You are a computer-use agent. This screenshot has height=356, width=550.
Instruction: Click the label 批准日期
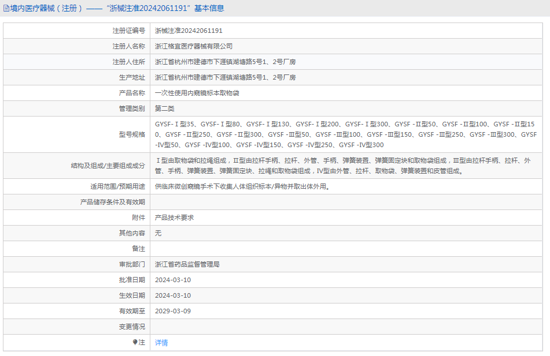(x=132, y=280)
